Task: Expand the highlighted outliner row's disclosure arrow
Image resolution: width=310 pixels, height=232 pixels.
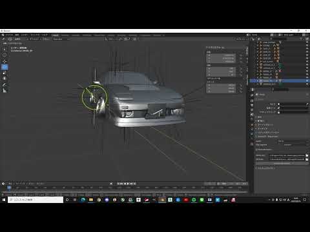Action: point(257,81)
